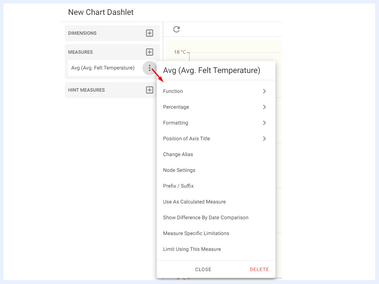Click the CLOSE button
Screen dimensions: 379x284
click(203, 269)
